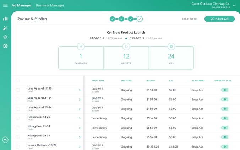
Task: Expand the Hiking Gear 25-34 chevron
Action: pyautogui.click(x=80, y=137)
